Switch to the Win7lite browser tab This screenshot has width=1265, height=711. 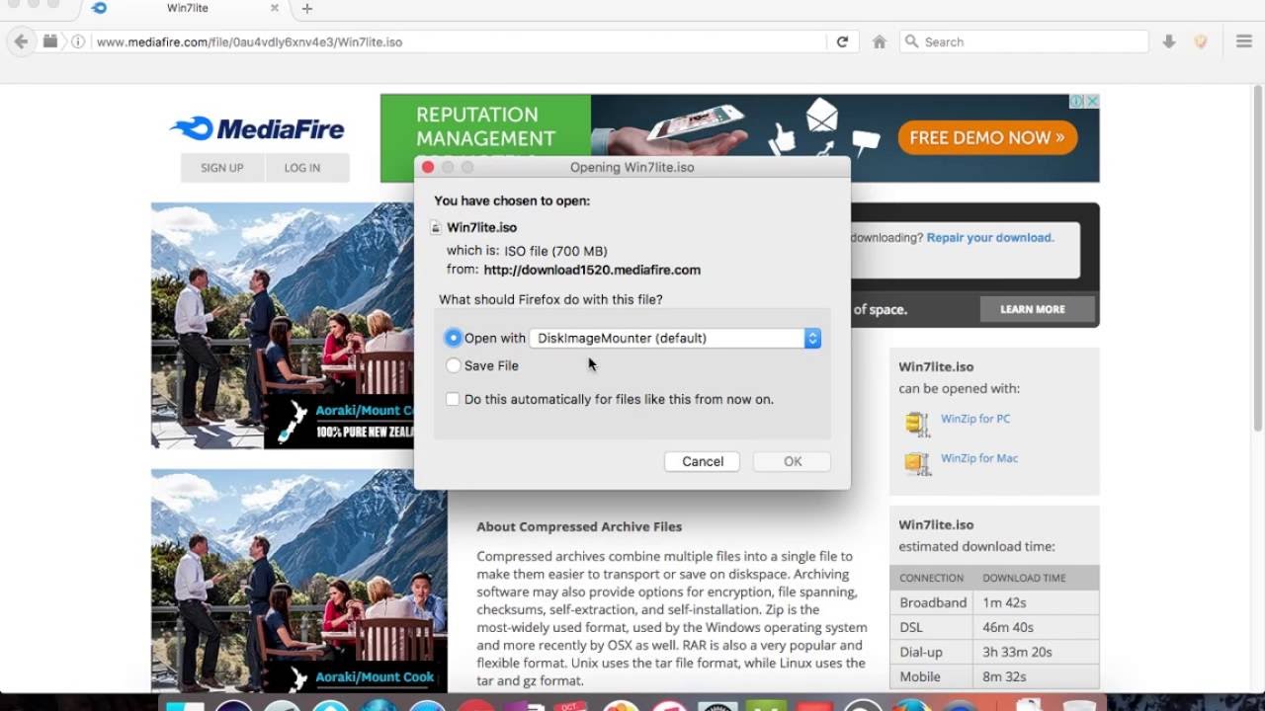188,9
